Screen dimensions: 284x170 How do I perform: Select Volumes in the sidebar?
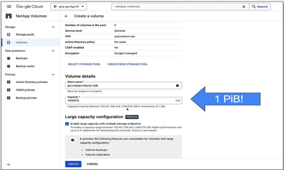(x=22, y=43)
